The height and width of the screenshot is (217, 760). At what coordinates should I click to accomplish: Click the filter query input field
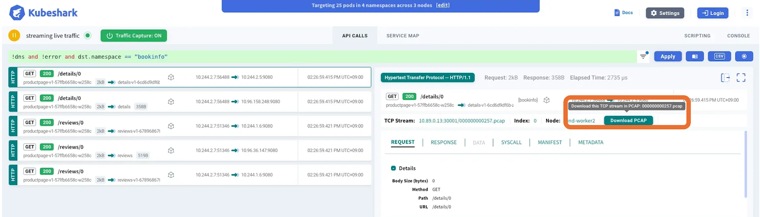coord(322,57)
